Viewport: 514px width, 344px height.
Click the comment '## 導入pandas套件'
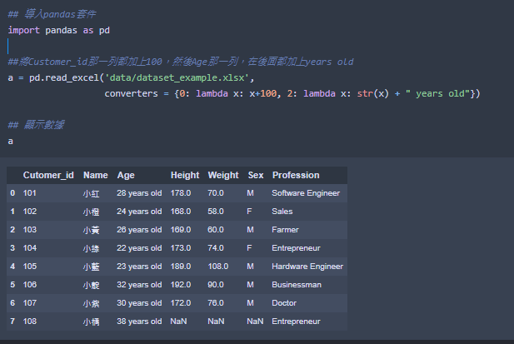52,14
